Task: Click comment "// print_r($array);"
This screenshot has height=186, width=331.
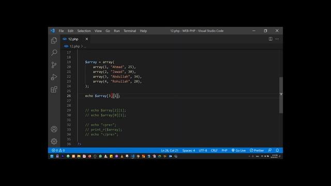Action: pos(103,130)
